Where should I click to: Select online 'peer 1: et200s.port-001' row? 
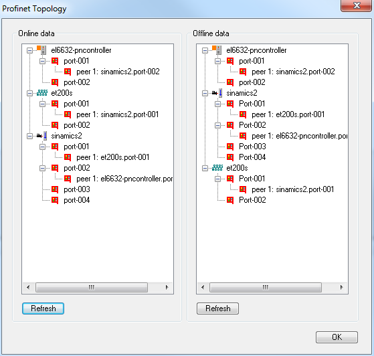click(x=113, y=157)
